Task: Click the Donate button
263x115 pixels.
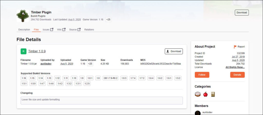Action: coord(237,75)
